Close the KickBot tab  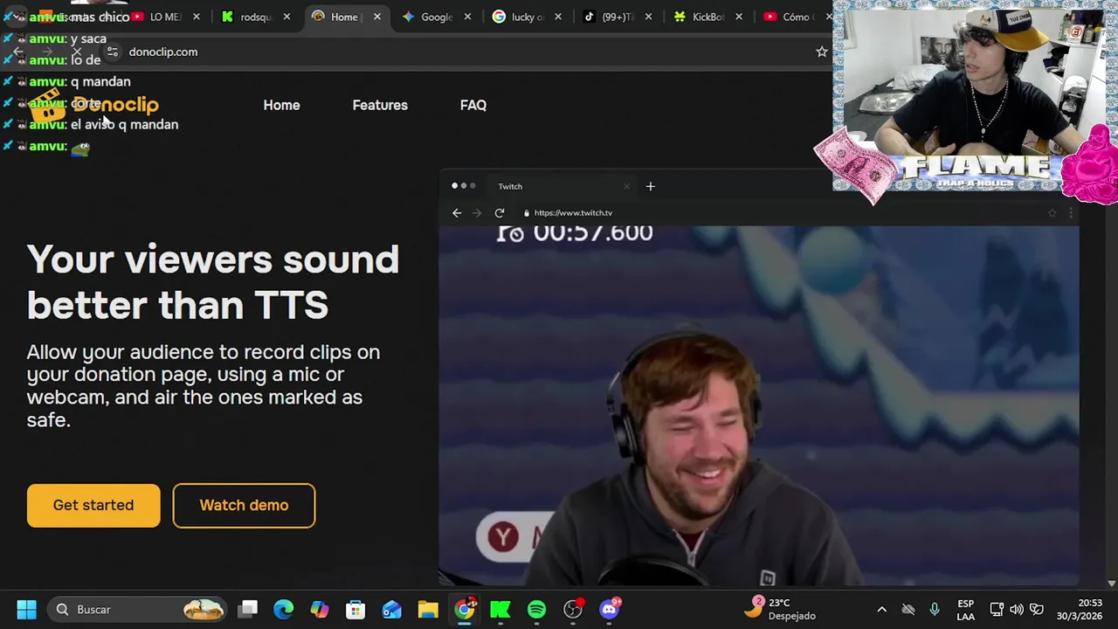coord(739,17)
